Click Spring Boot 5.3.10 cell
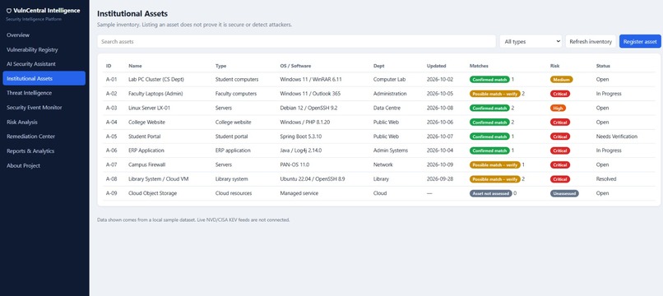Image resolution: width=663 pixels, height=296 pixels. pos(300,136)
